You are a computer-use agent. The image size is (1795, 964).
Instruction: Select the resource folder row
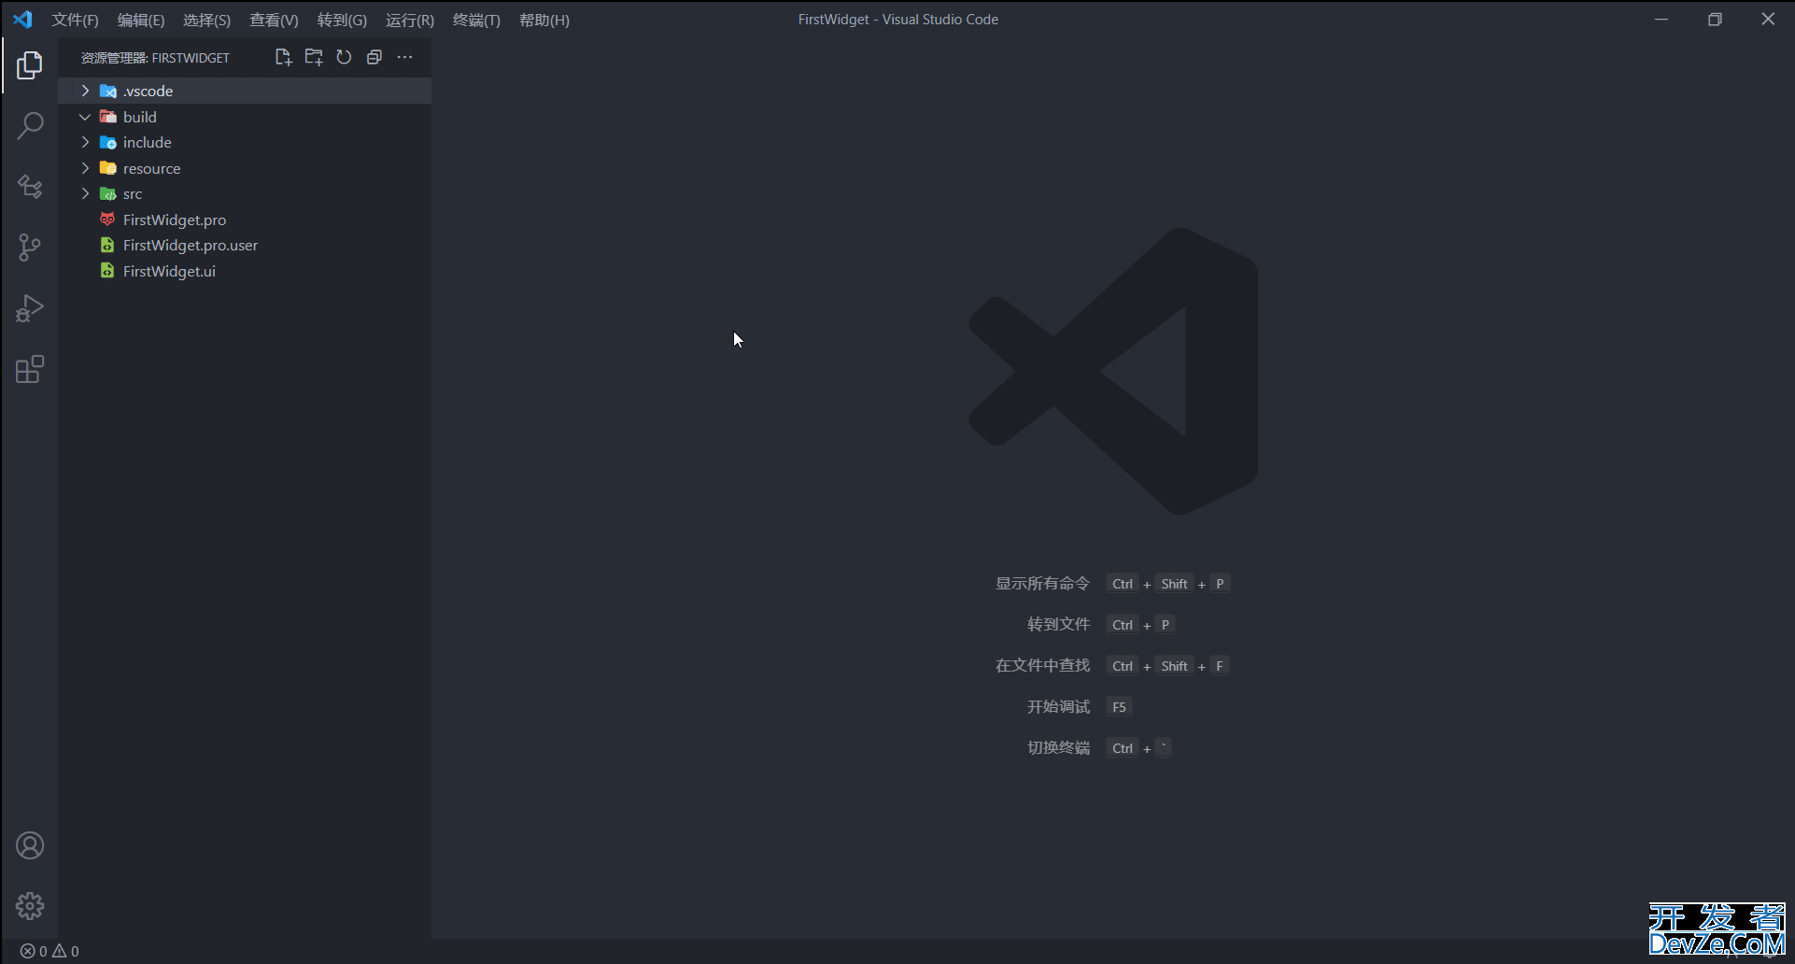tap(245, 168)
